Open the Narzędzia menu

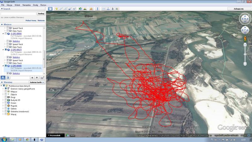coord(26,5)
